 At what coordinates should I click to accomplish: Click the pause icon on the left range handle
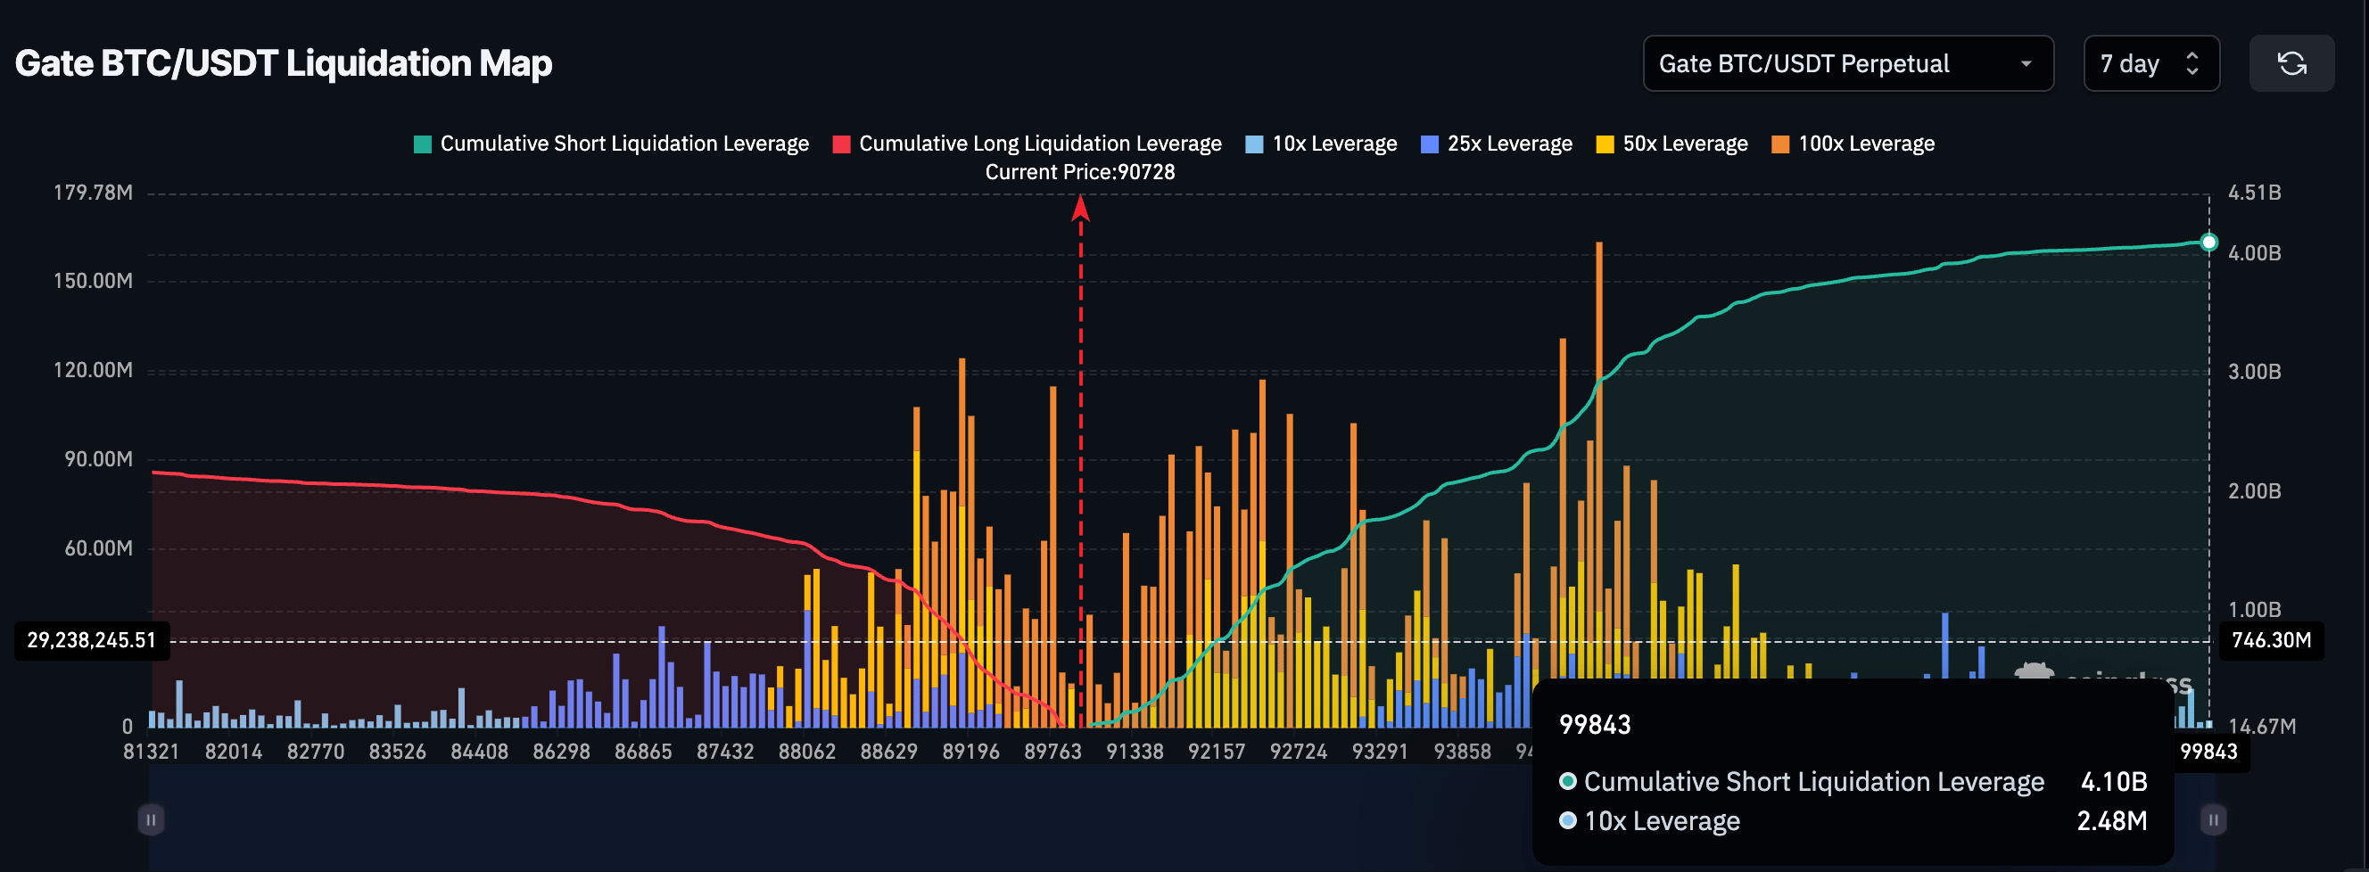[x=150, y=819]
